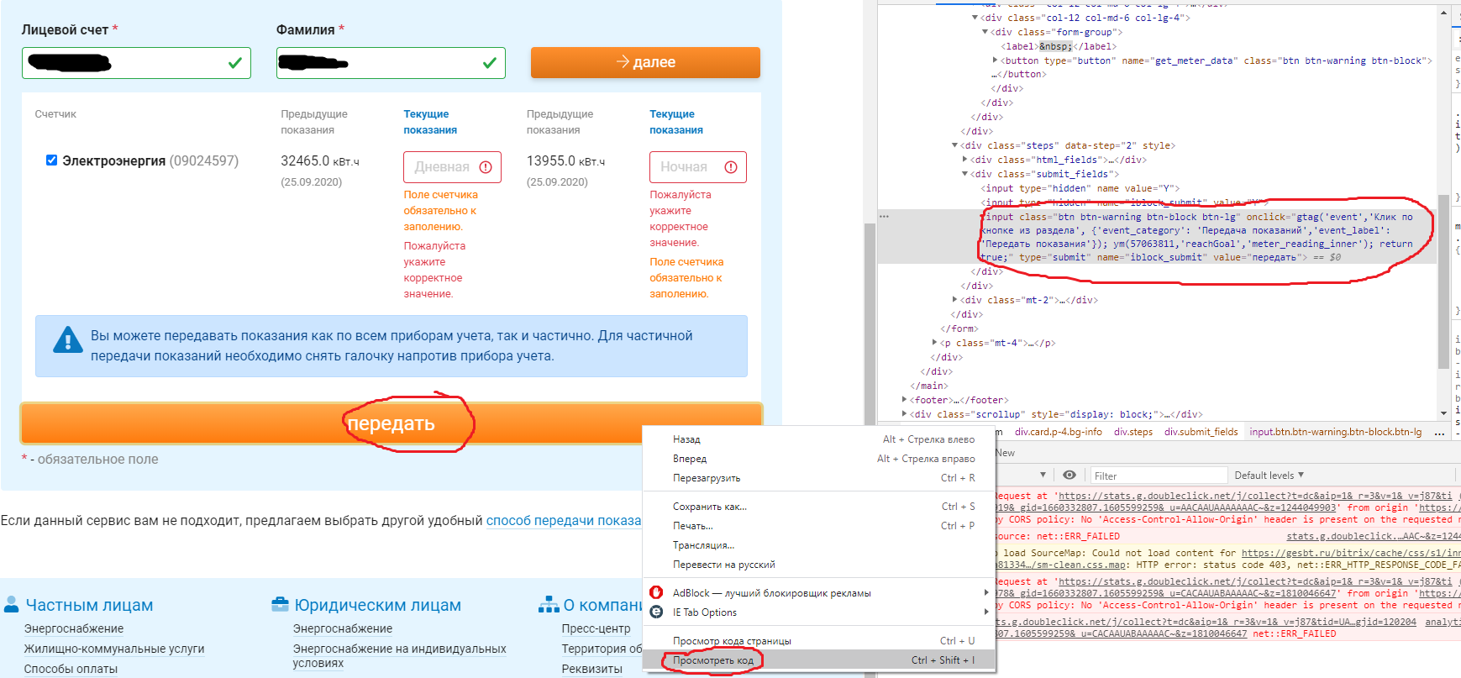Viewport: 1461px width, 678px height.
Task: Select Просмотреть код menu item
Action: (818, 660)
